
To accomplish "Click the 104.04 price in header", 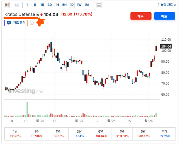I will [51, 15].
